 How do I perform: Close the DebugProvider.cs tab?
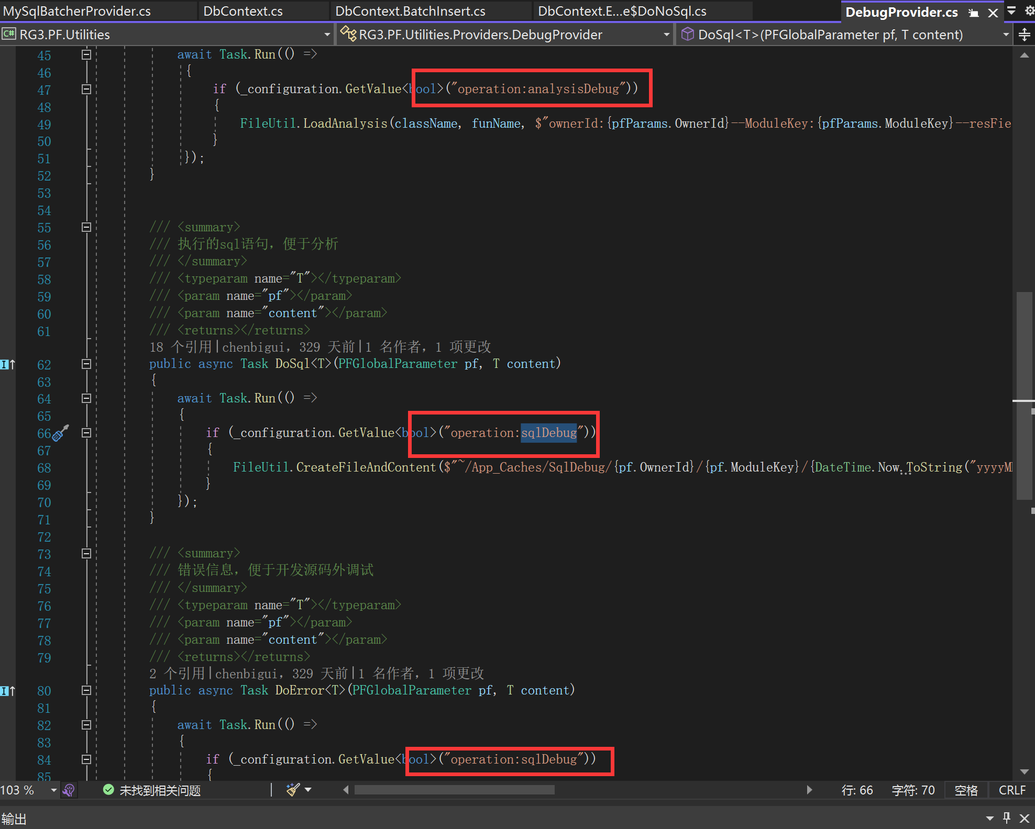pos(993,13)
